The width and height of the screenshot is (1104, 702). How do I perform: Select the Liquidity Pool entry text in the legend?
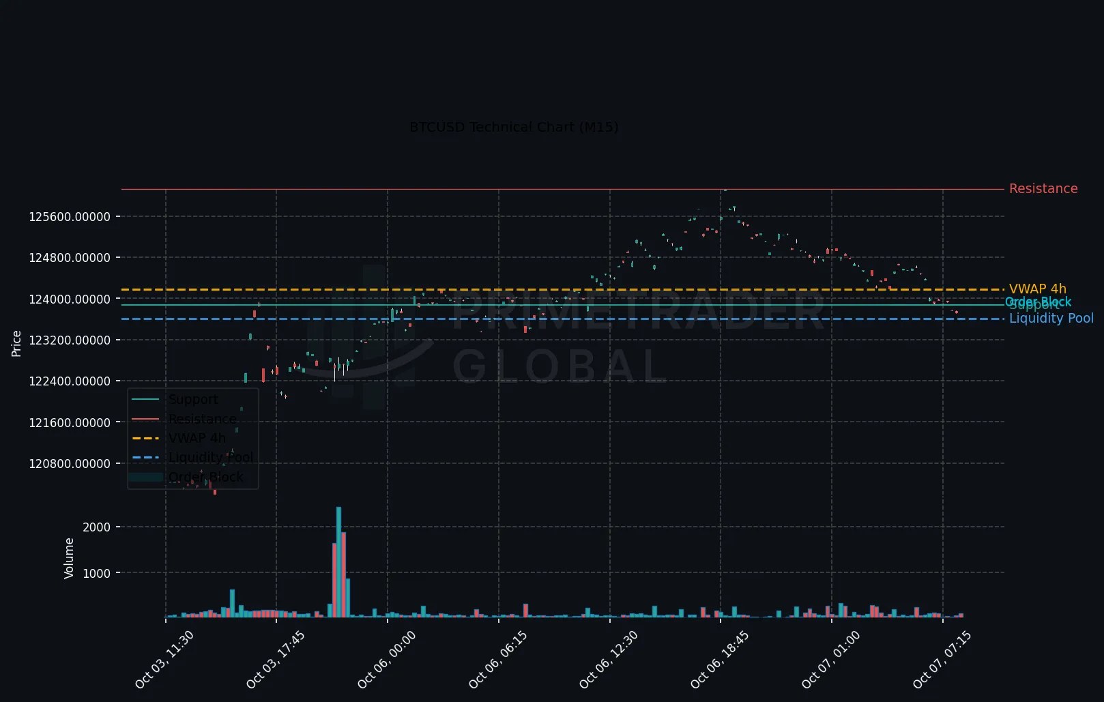pos(211,457)
